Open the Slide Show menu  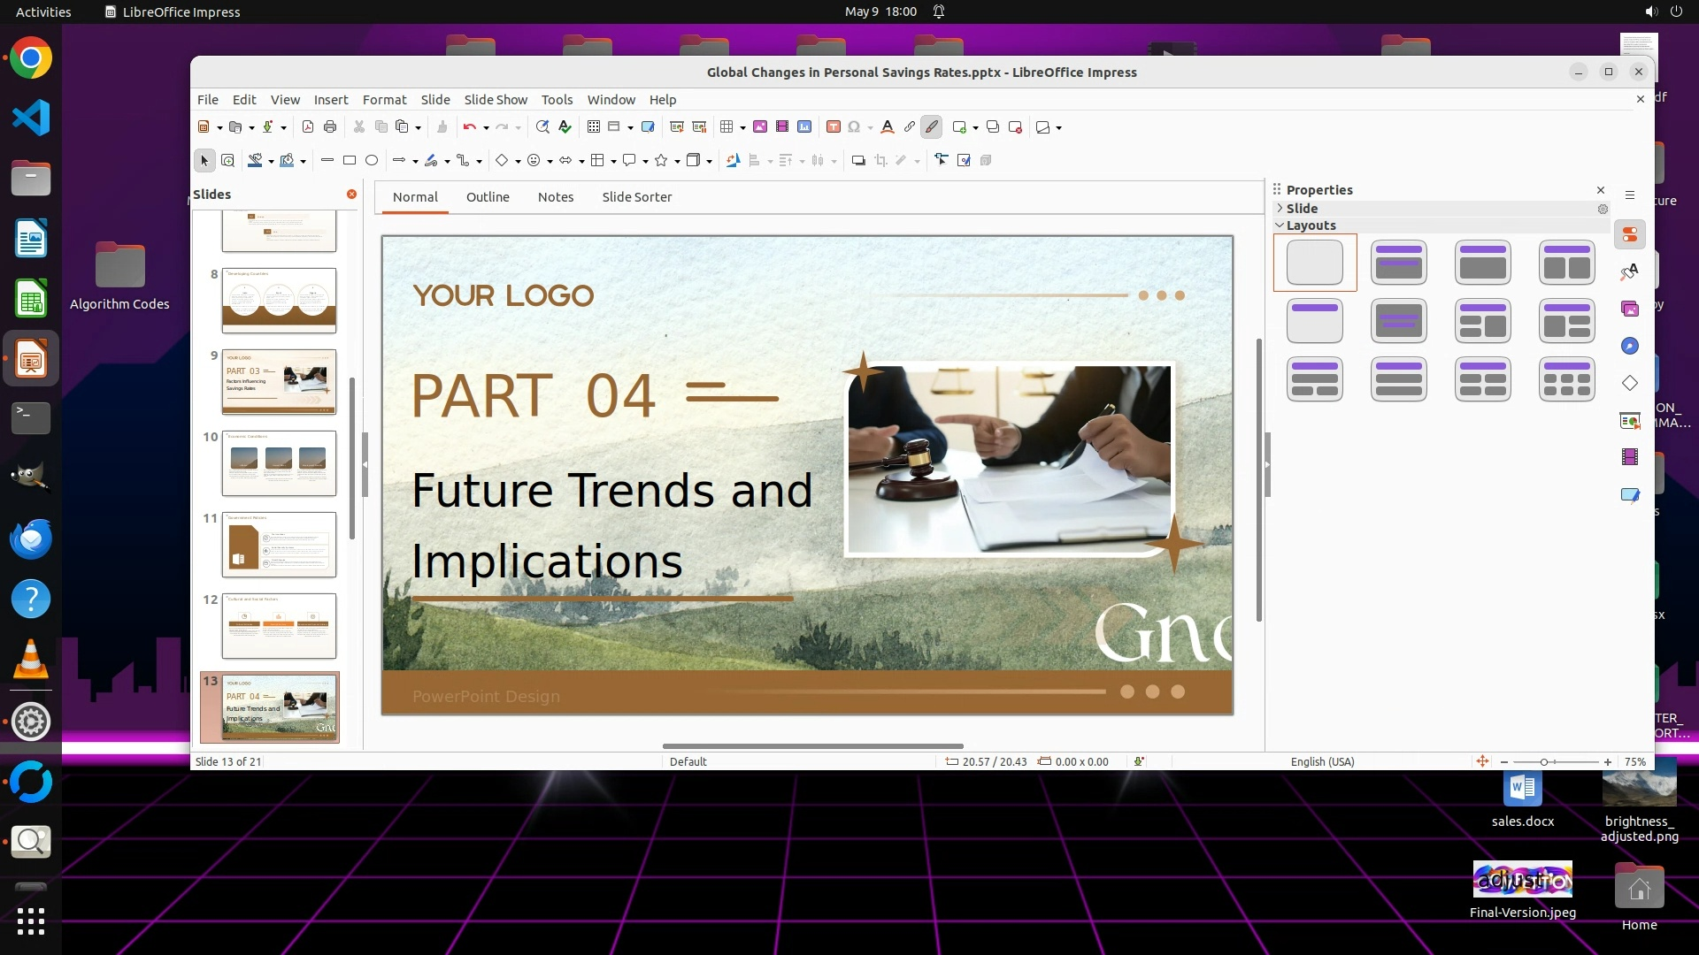click(496, 100)
